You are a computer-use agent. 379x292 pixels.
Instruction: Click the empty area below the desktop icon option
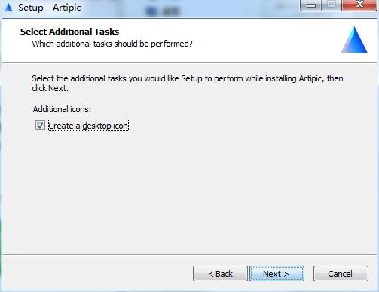[189, 193]
